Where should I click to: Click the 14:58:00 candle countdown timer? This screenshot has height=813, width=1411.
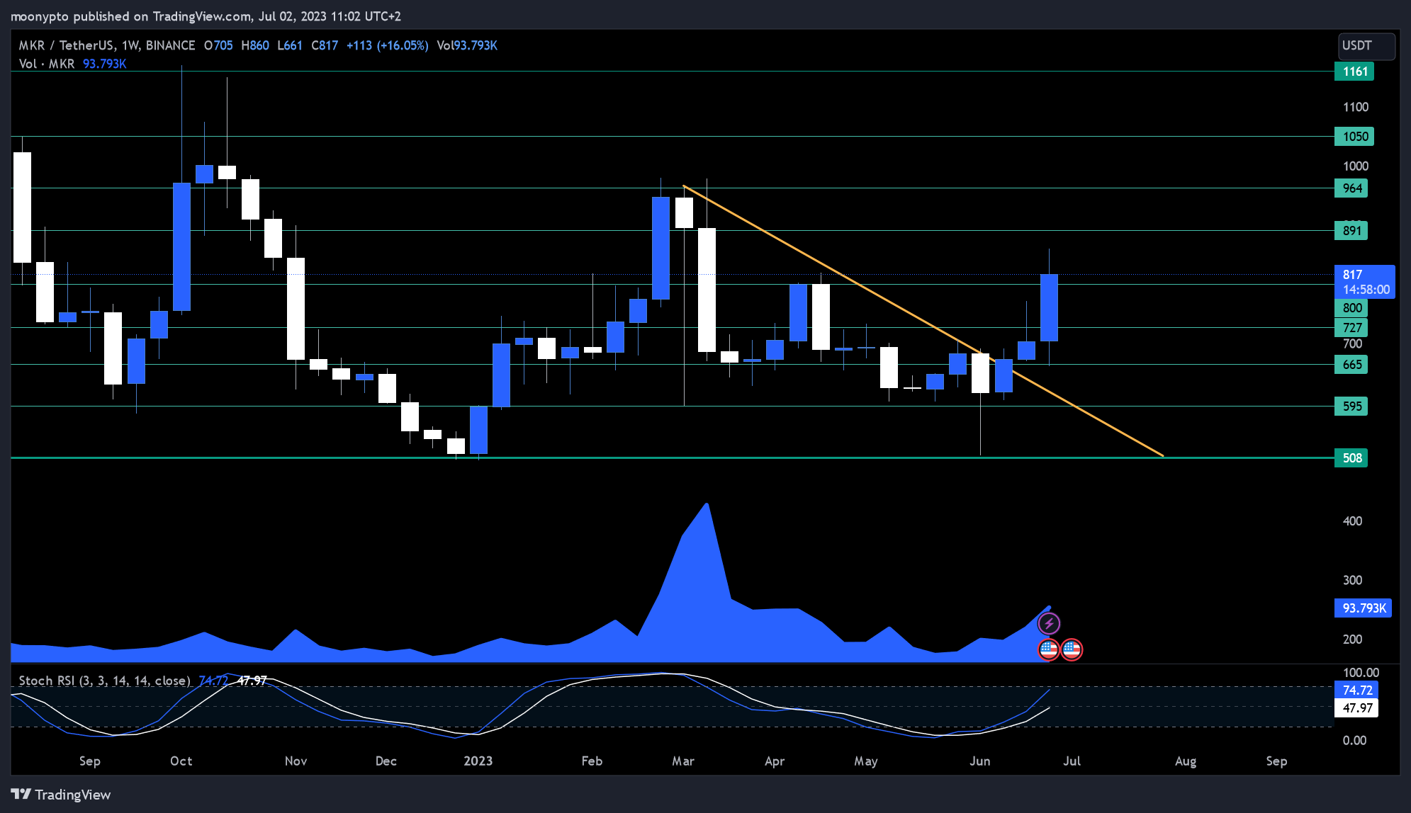click(1366, 290)
